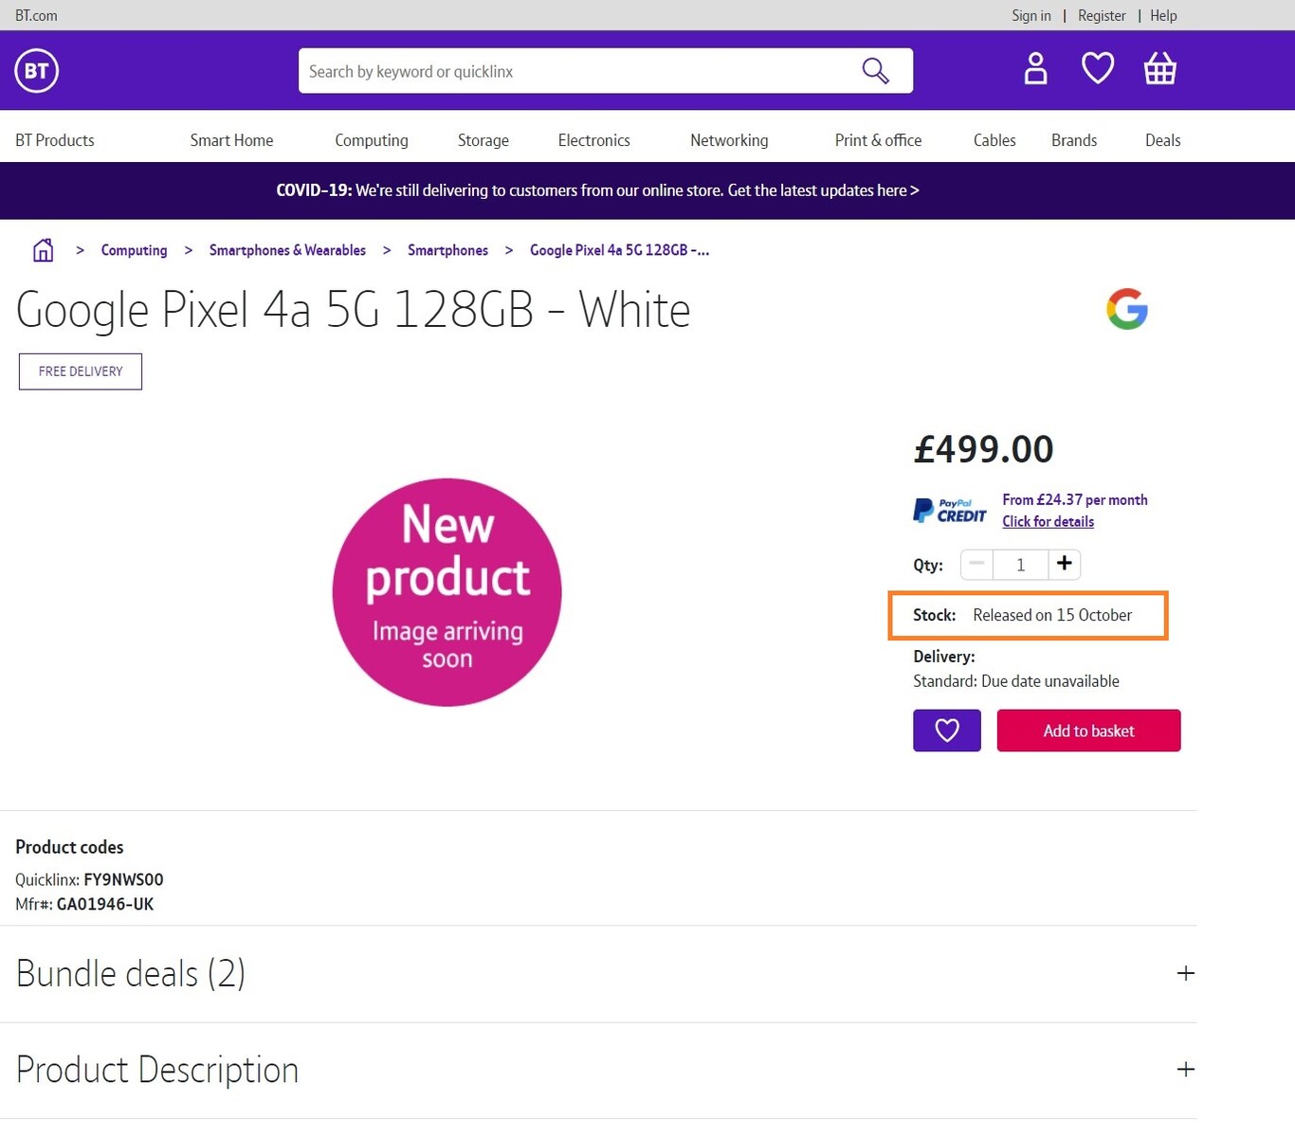Image resolution: width=1295 pixels, height=1137 pixels.
Task: Open the Networking navigation menu
Action: pos(729,140)
